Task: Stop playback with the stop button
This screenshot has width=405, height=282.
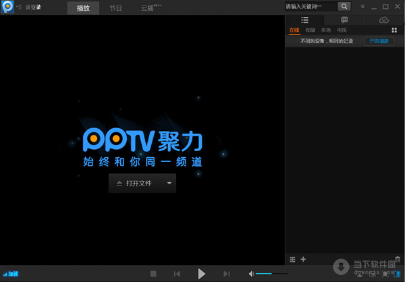Action: 153,274
